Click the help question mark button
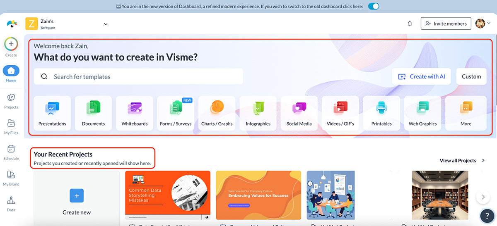Viewport: 497px width, 226px height. [x=487, y=216]
